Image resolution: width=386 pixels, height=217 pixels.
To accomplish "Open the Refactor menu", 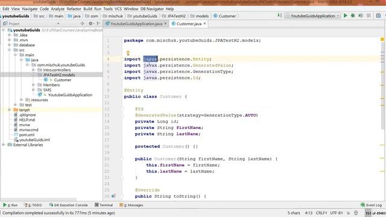I will tap(74, 9).
